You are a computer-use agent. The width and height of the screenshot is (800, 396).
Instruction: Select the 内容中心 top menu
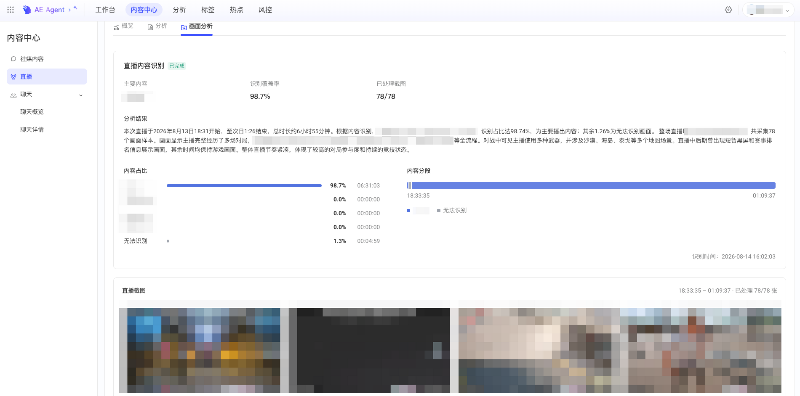144,10
